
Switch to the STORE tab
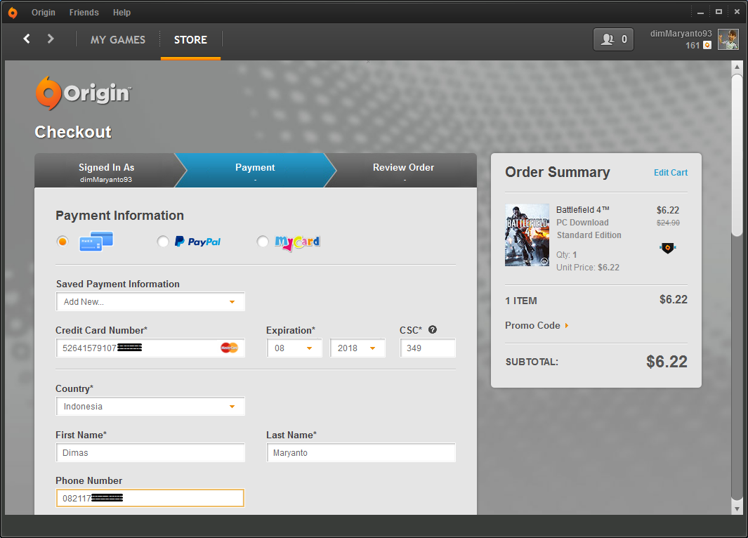tap(190, 39)
